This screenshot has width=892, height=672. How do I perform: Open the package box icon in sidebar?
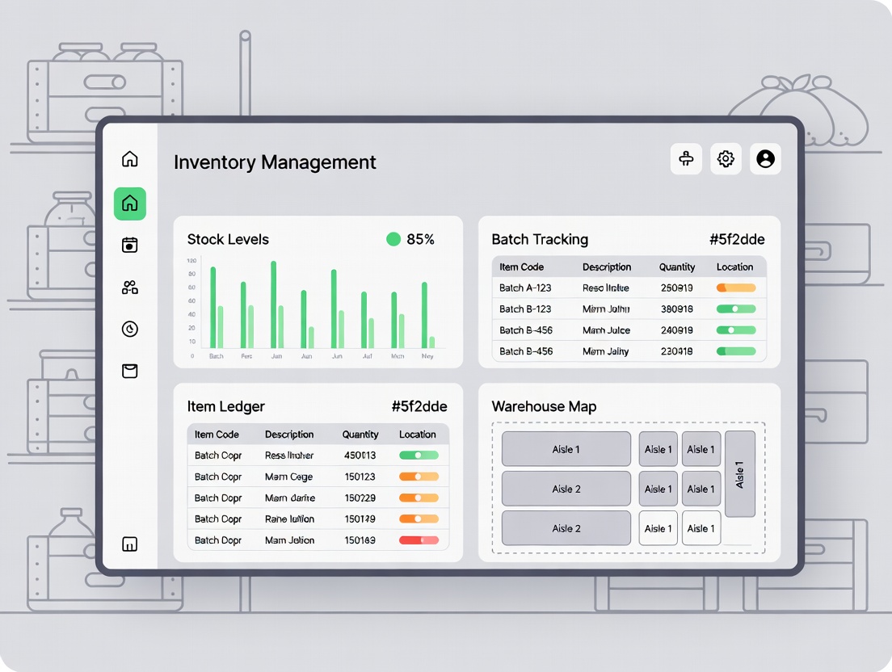(129, 371)
